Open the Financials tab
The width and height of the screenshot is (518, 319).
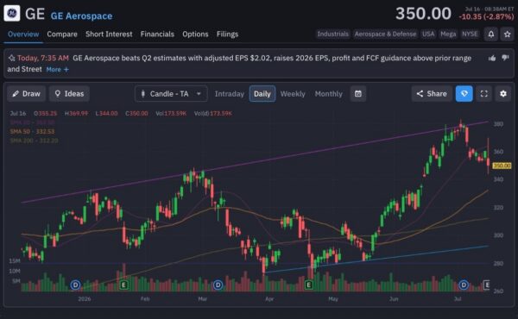157,34
